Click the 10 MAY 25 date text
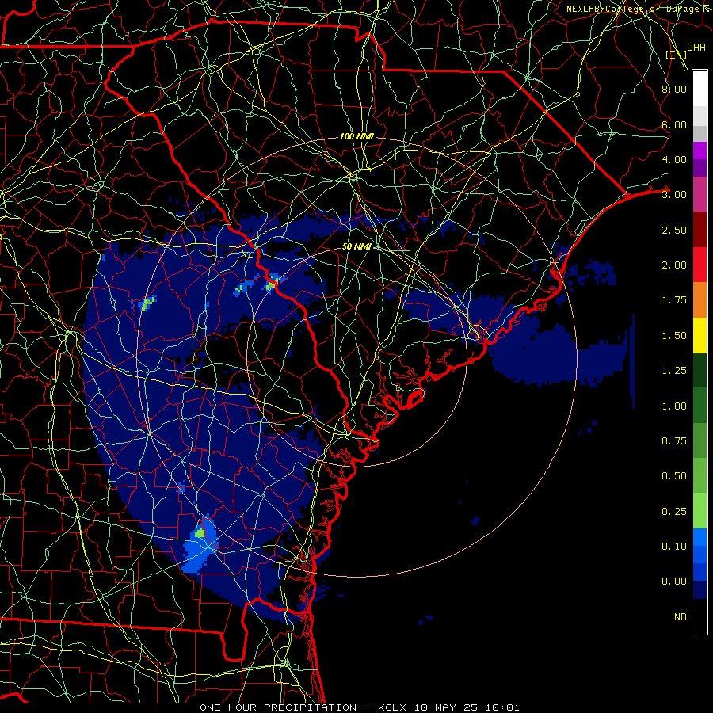This screenshot has width=713, height=713. point(445,707)
